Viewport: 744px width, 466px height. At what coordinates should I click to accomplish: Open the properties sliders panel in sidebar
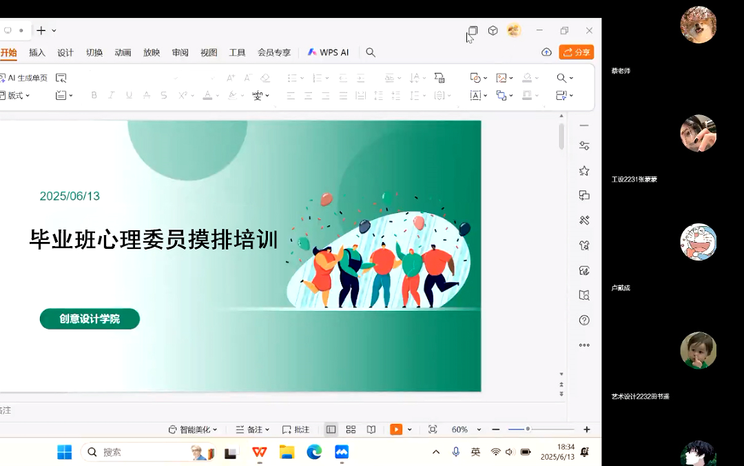pos(584,145)
